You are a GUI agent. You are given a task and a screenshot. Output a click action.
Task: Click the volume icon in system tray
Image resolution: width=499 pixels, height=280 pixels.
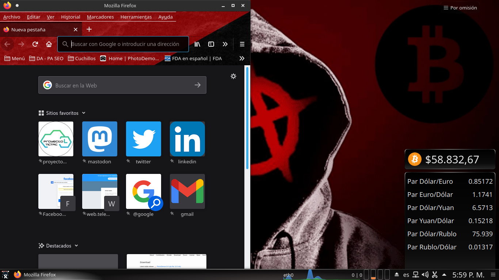pyautogui.click(x=425, y=275)
